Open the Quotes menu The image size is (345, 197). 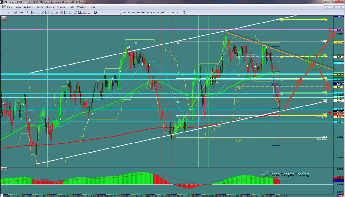click(x=50, y=7)
